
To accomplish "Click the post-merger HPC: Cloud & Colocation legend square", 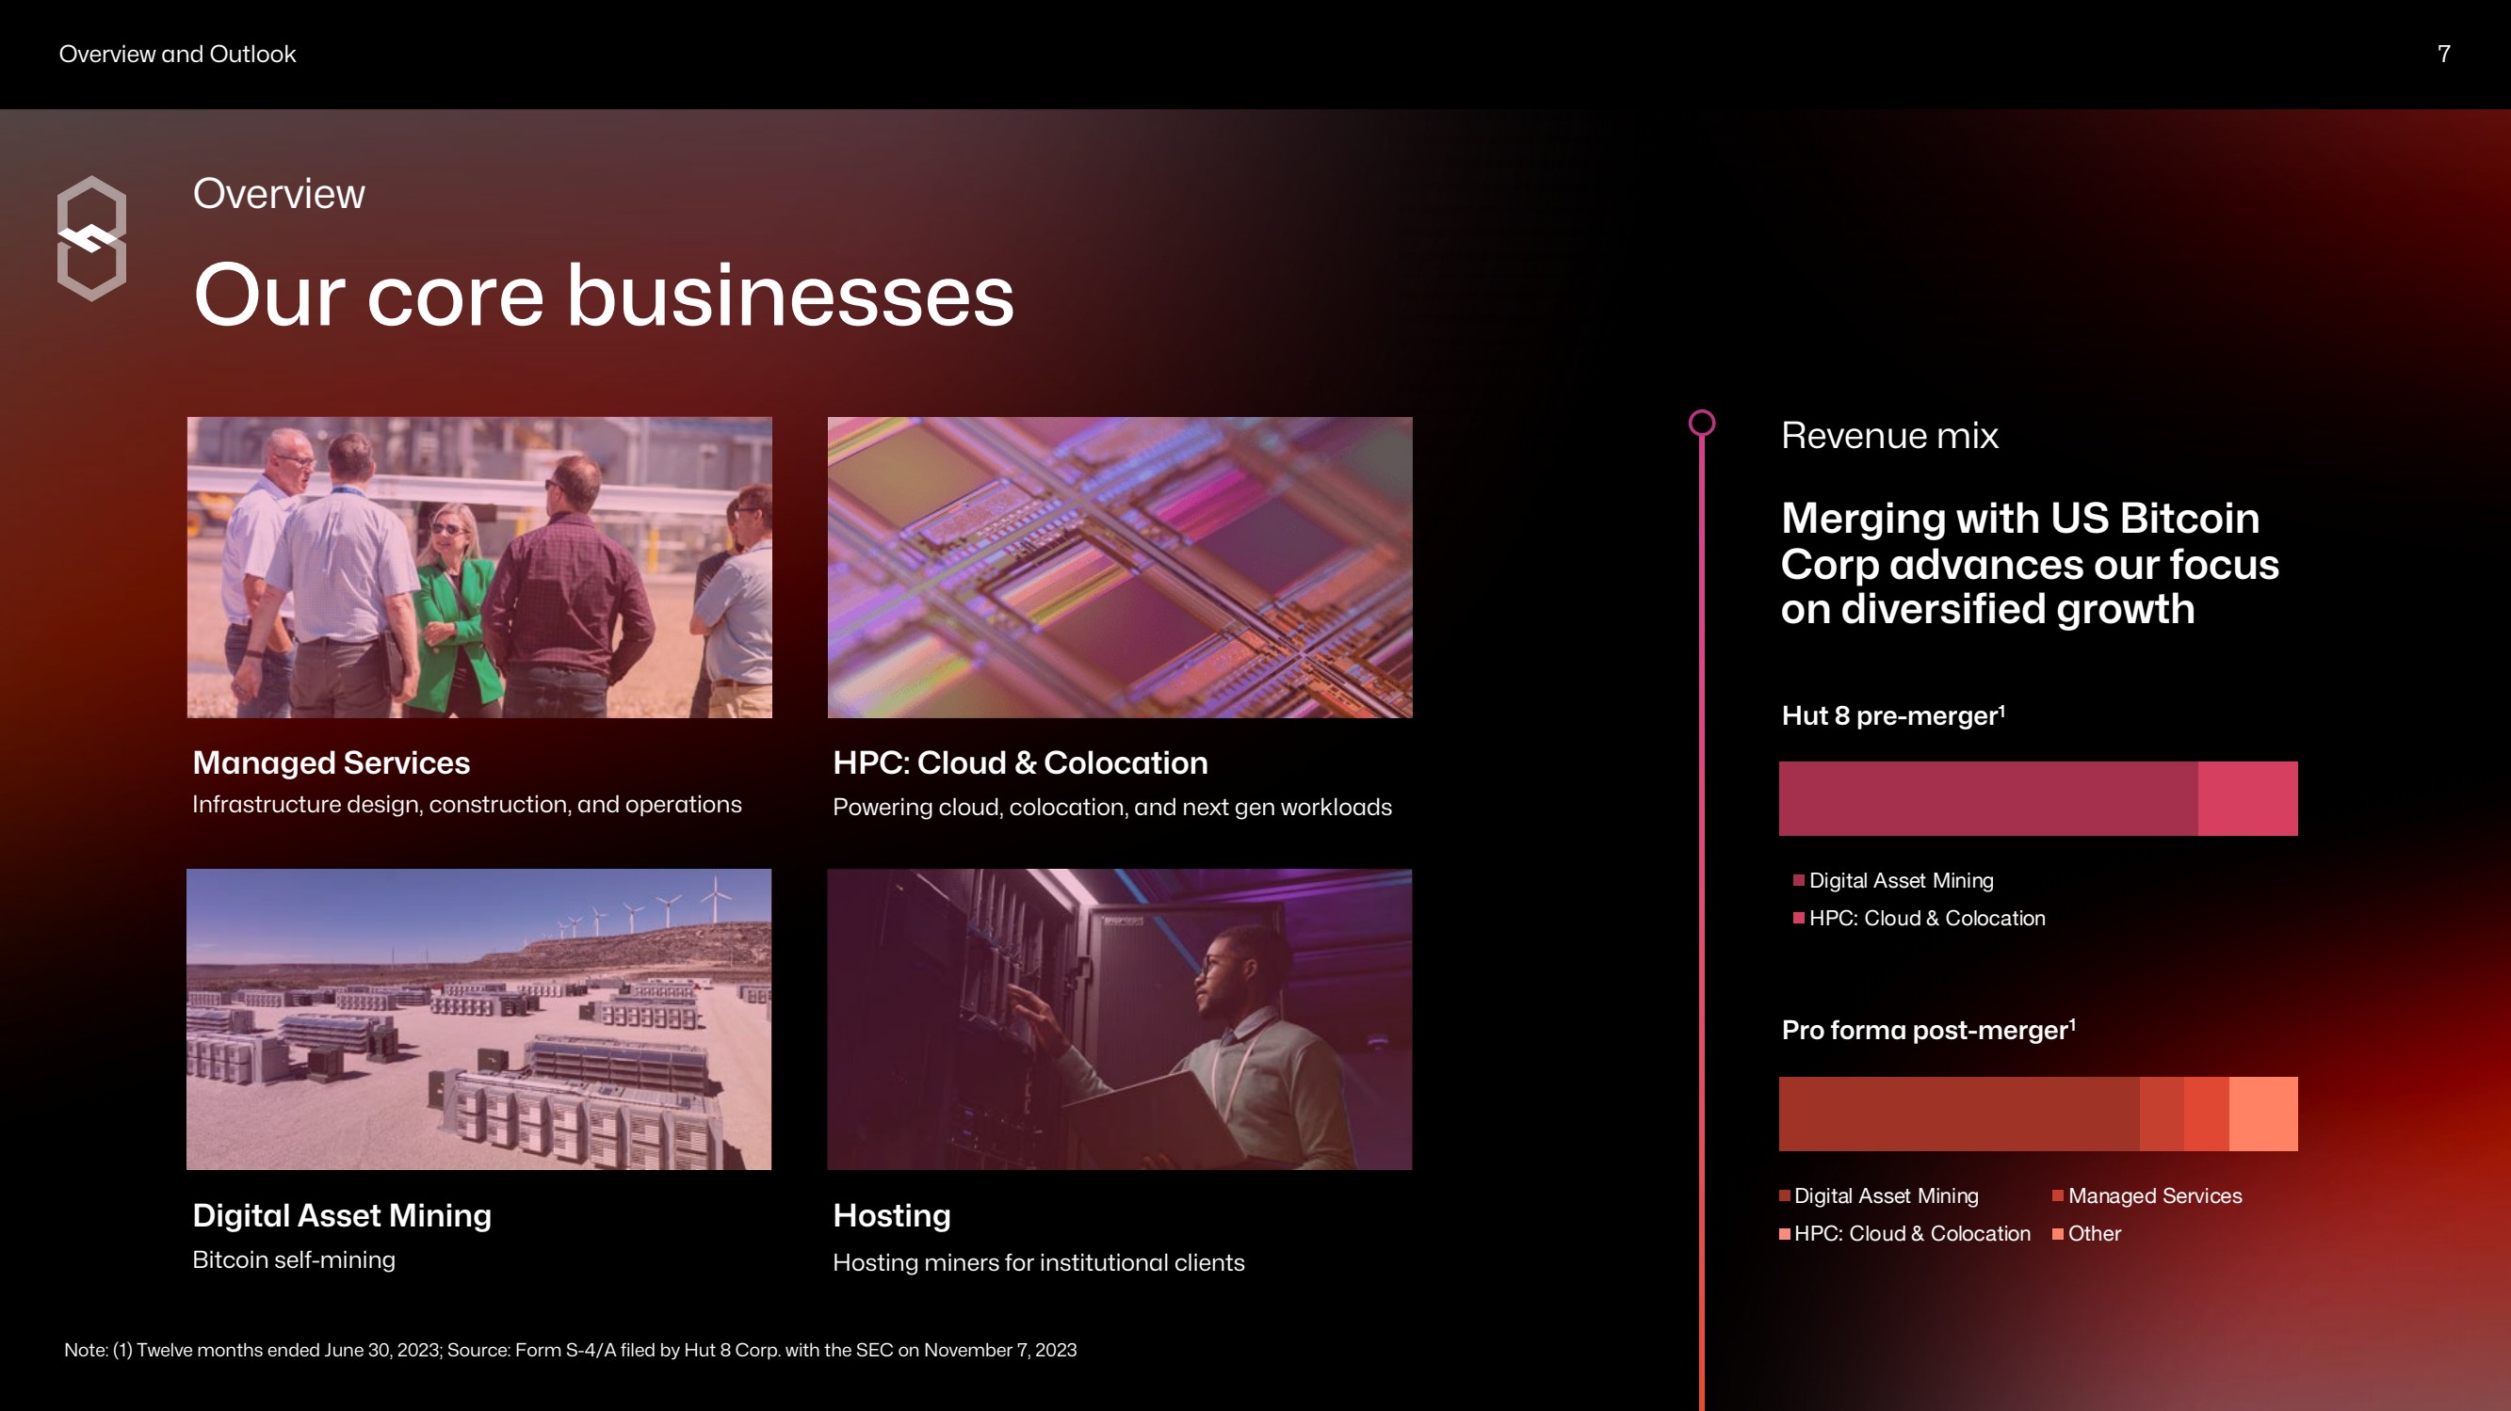I will (x=1784, y=1234).
